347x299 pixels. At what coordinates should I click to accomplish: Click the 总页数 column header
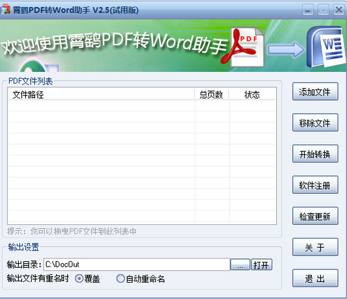(211, 95)
